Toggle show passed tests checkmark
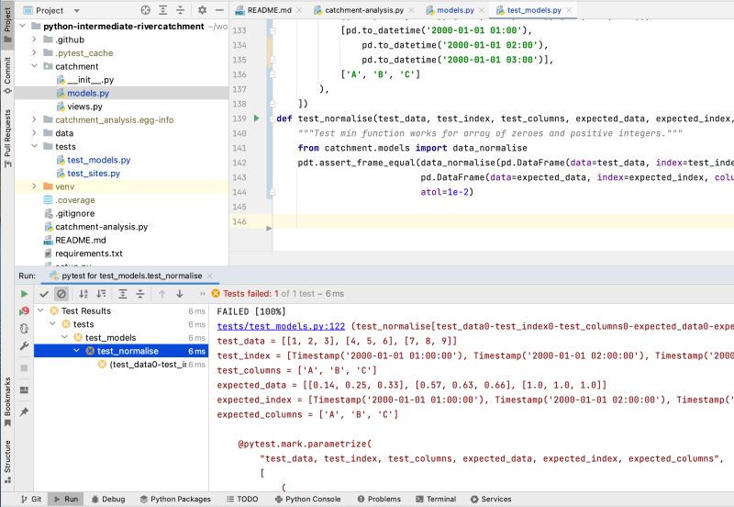Screen dimensions: 734x507 (44, 294)
